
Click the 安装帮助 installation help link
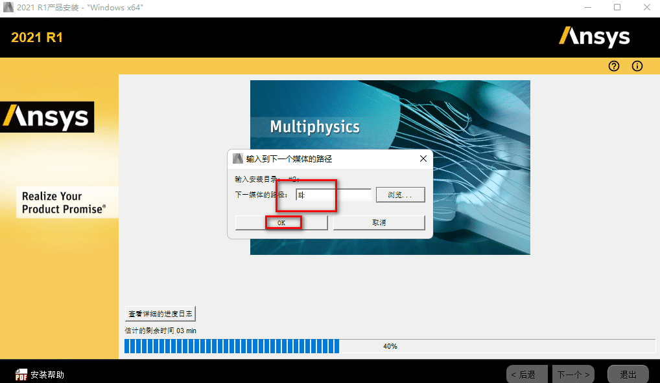[x=47, y=375]
